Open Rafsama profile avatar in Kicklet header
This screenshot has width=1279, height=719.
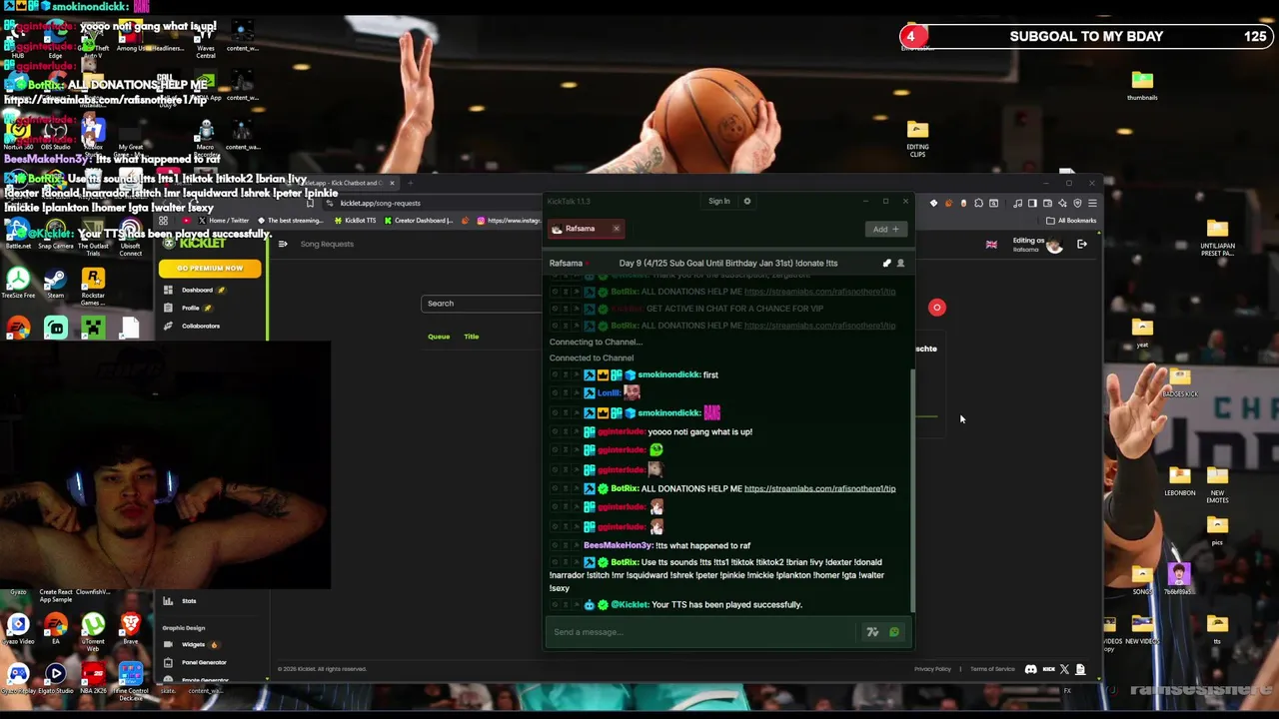[1054, 245]
